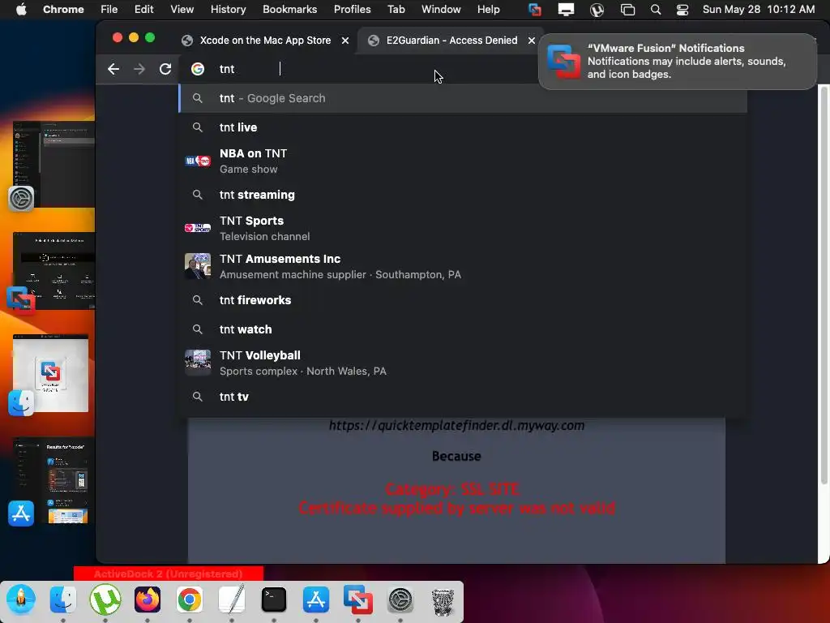830x623 pixels.
Task: Pick the 'NBA on TNT' Game show suggestion
Action: (463, 161)
